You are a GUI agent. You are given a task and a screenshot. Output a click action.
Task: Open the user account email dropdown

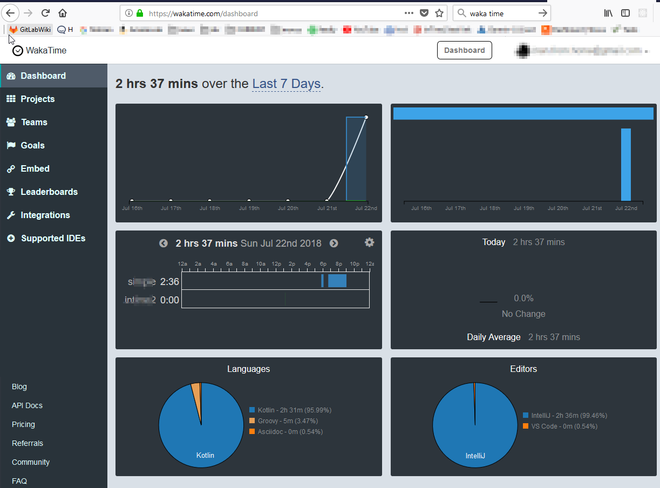pos(583,50)
